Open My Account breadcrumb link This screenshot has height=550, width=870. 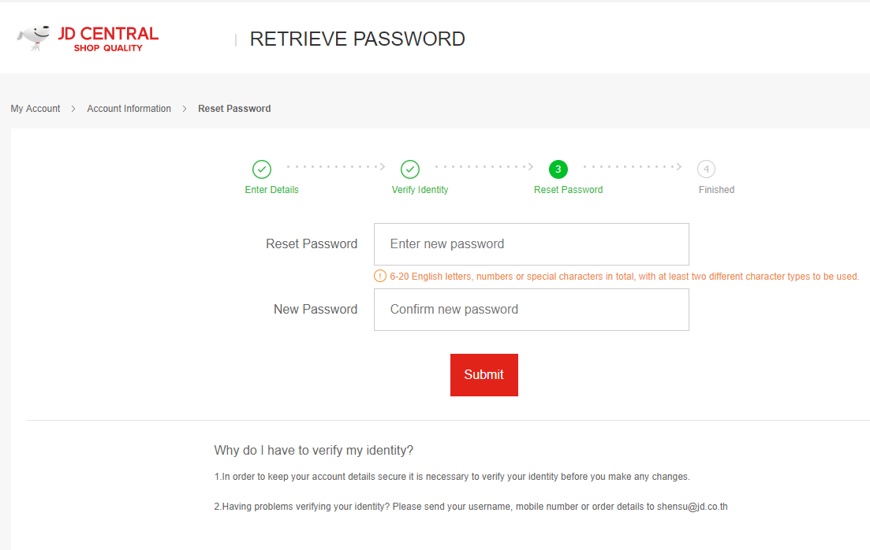point(35,109)
